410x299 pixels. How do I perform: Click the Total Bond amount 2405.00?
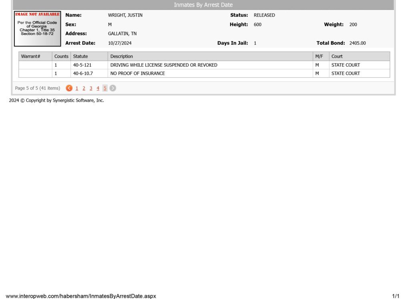[x=358, y=43]
